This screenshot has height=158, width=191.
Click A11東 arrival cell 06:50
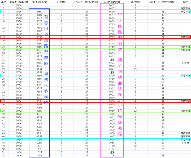click(39, 37)
